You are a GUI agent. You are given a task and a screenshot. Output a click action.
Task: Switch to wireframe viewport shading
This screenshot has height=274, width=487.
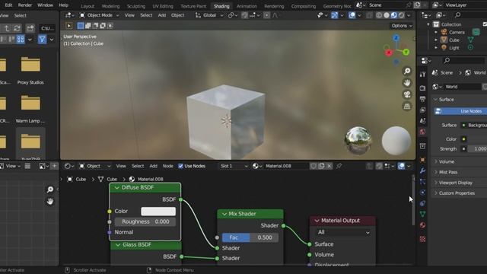coord(379,15)
